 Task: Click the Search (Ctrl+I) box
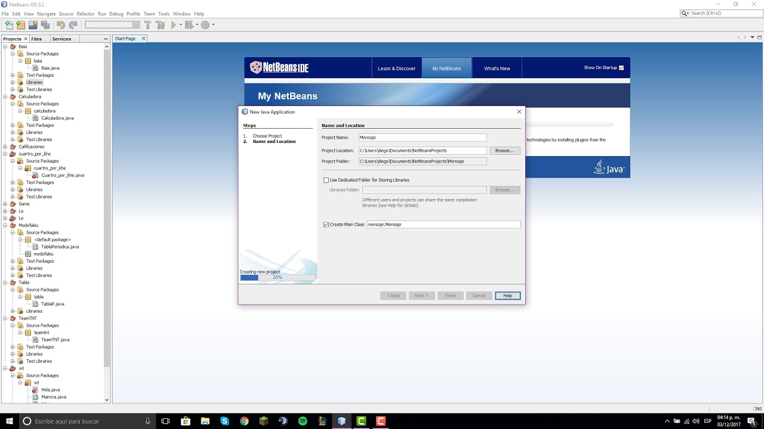pos(720,13)
